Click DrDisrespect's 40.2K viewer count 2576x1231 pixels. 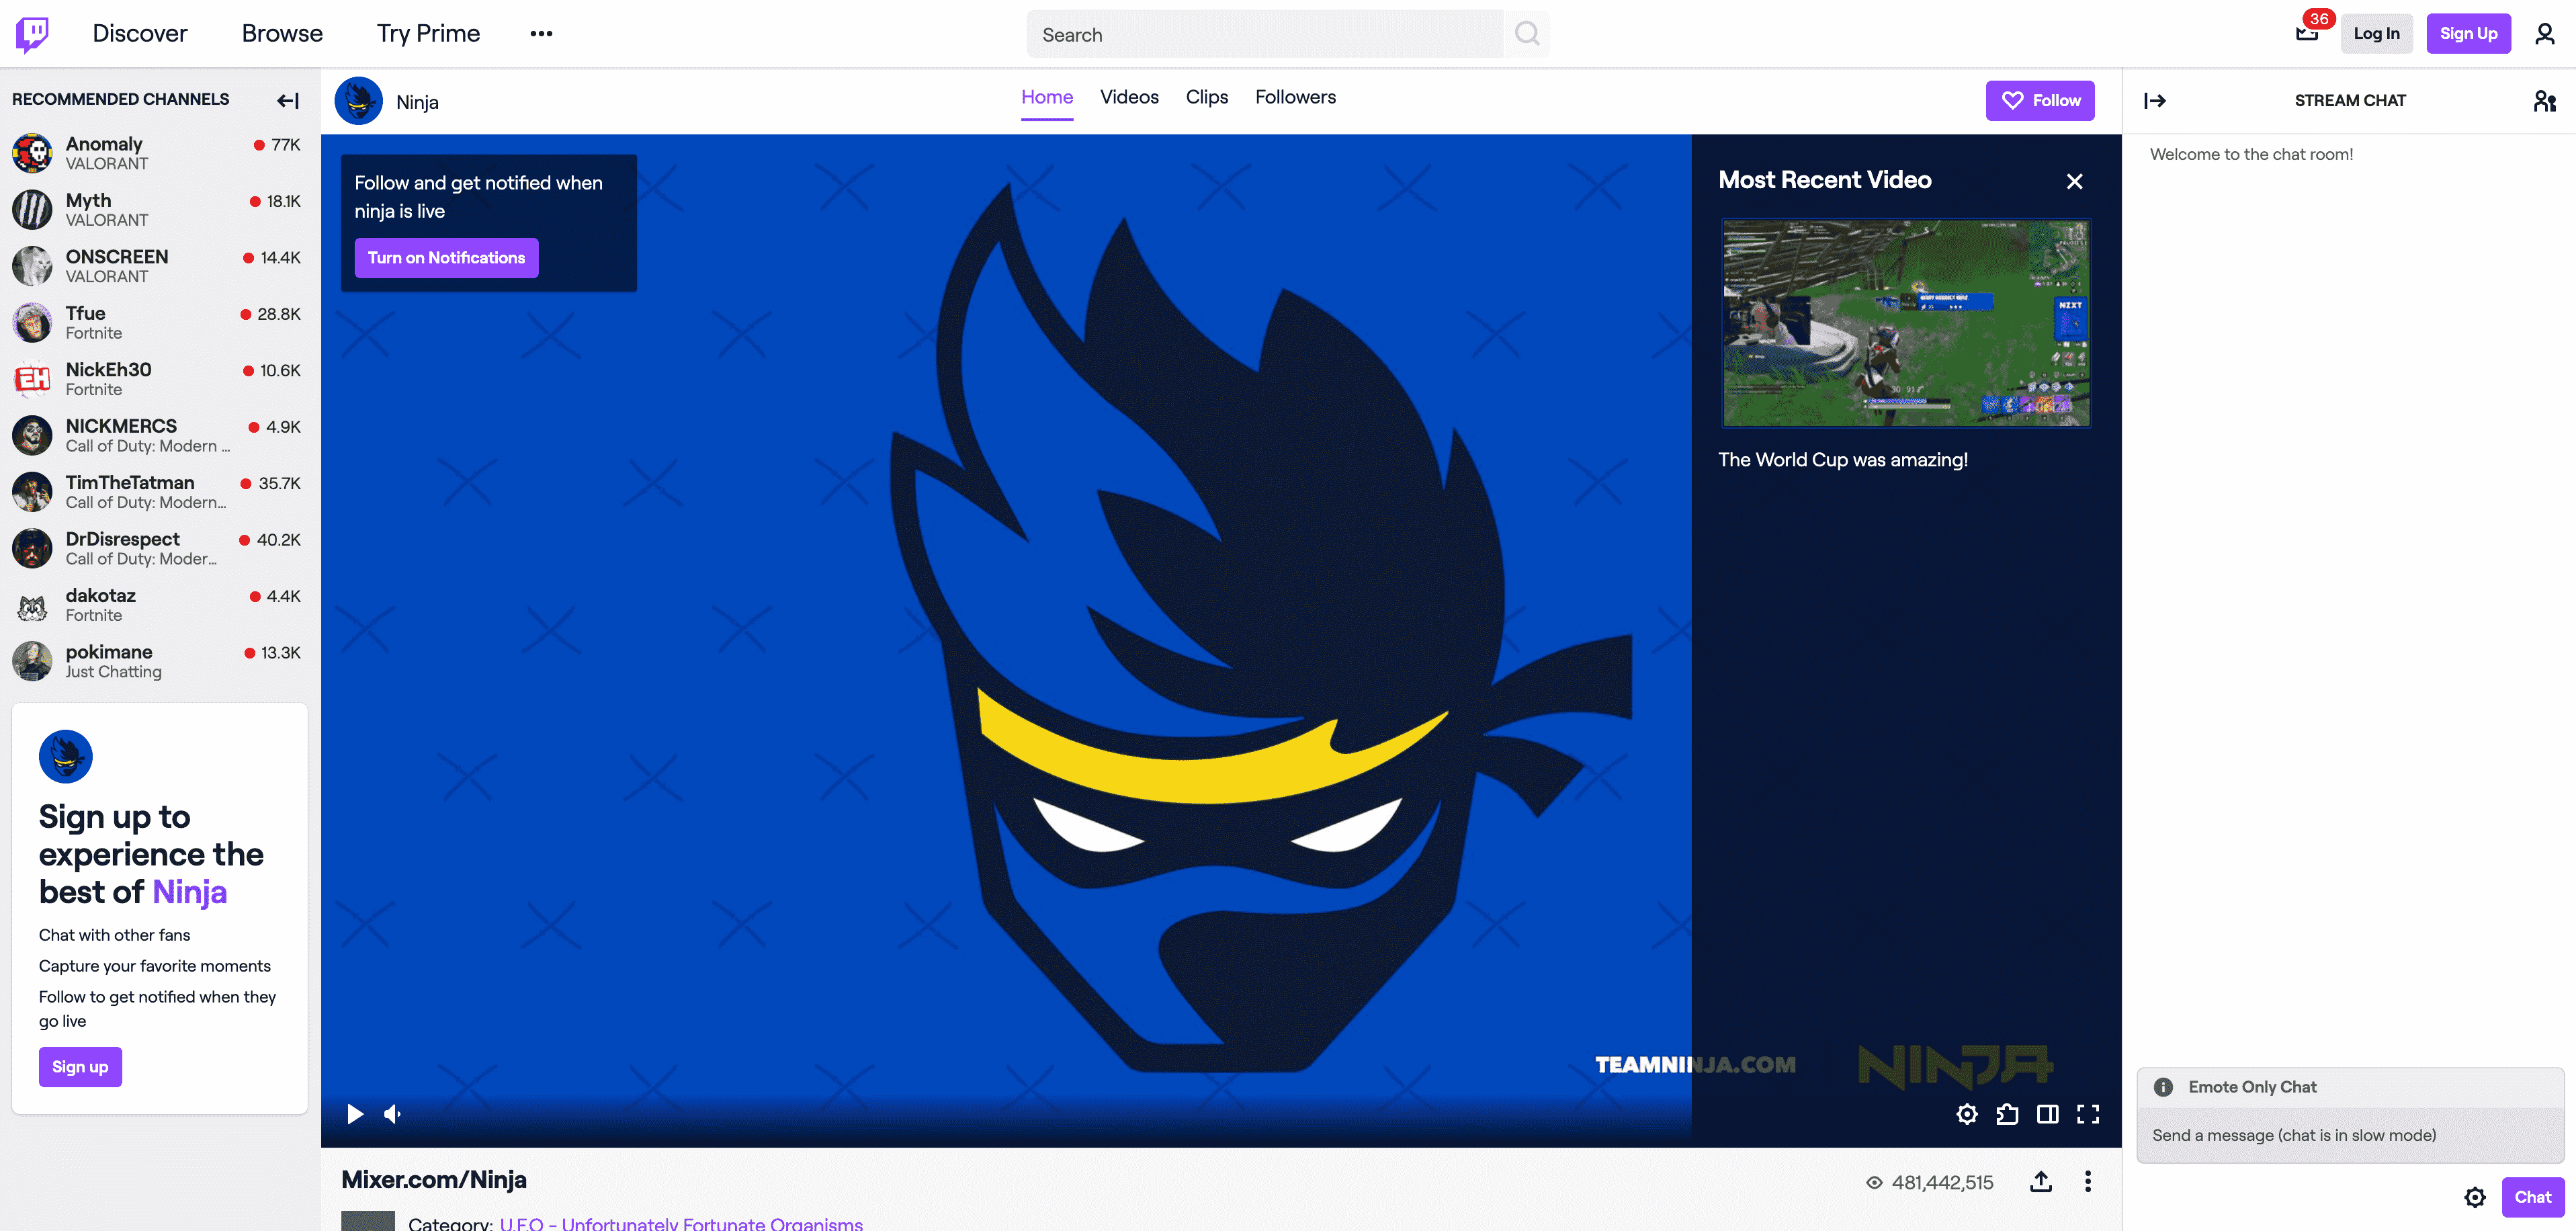279,540
